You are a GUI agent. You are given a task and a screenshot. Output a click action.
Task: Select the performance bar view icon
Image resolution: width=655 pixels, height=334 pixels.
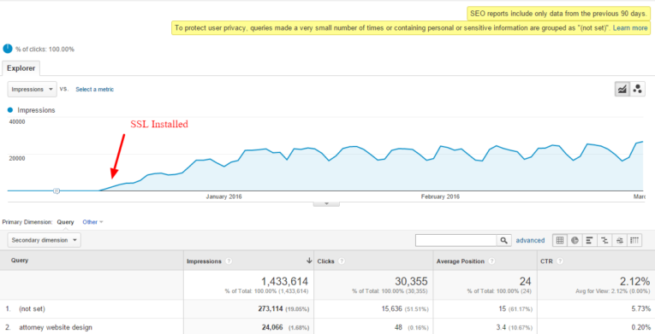589,240
